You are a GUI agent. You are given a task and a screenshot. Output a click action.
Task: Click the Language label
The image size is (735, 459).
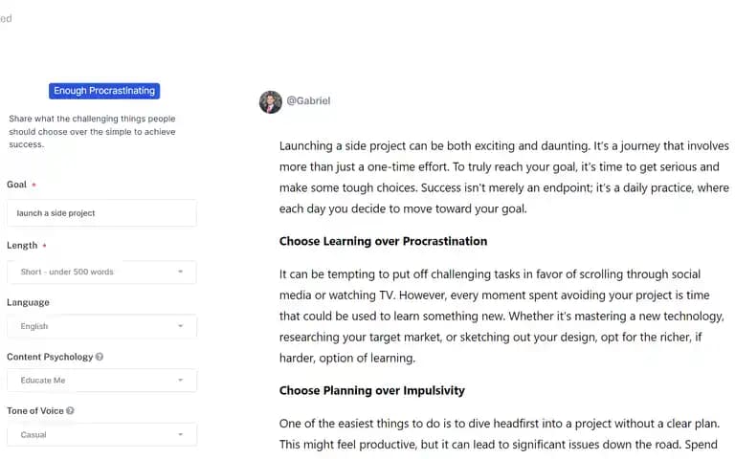point(28,302)
